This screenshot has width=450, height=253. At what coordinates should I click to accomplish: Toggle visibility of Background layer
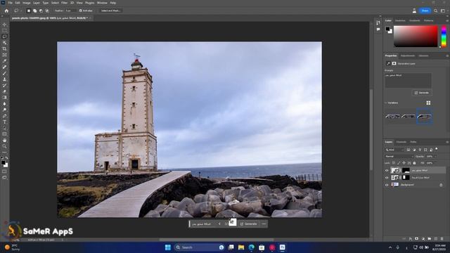[x=387, y=185]
